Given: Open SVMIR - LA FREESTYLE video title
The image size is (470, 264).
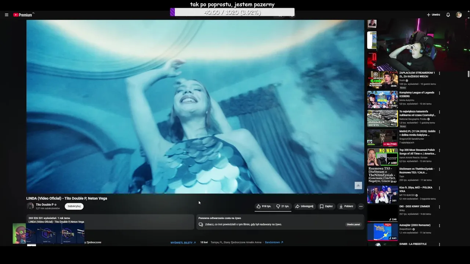Looking at the screenshot, I should point(413,244).
